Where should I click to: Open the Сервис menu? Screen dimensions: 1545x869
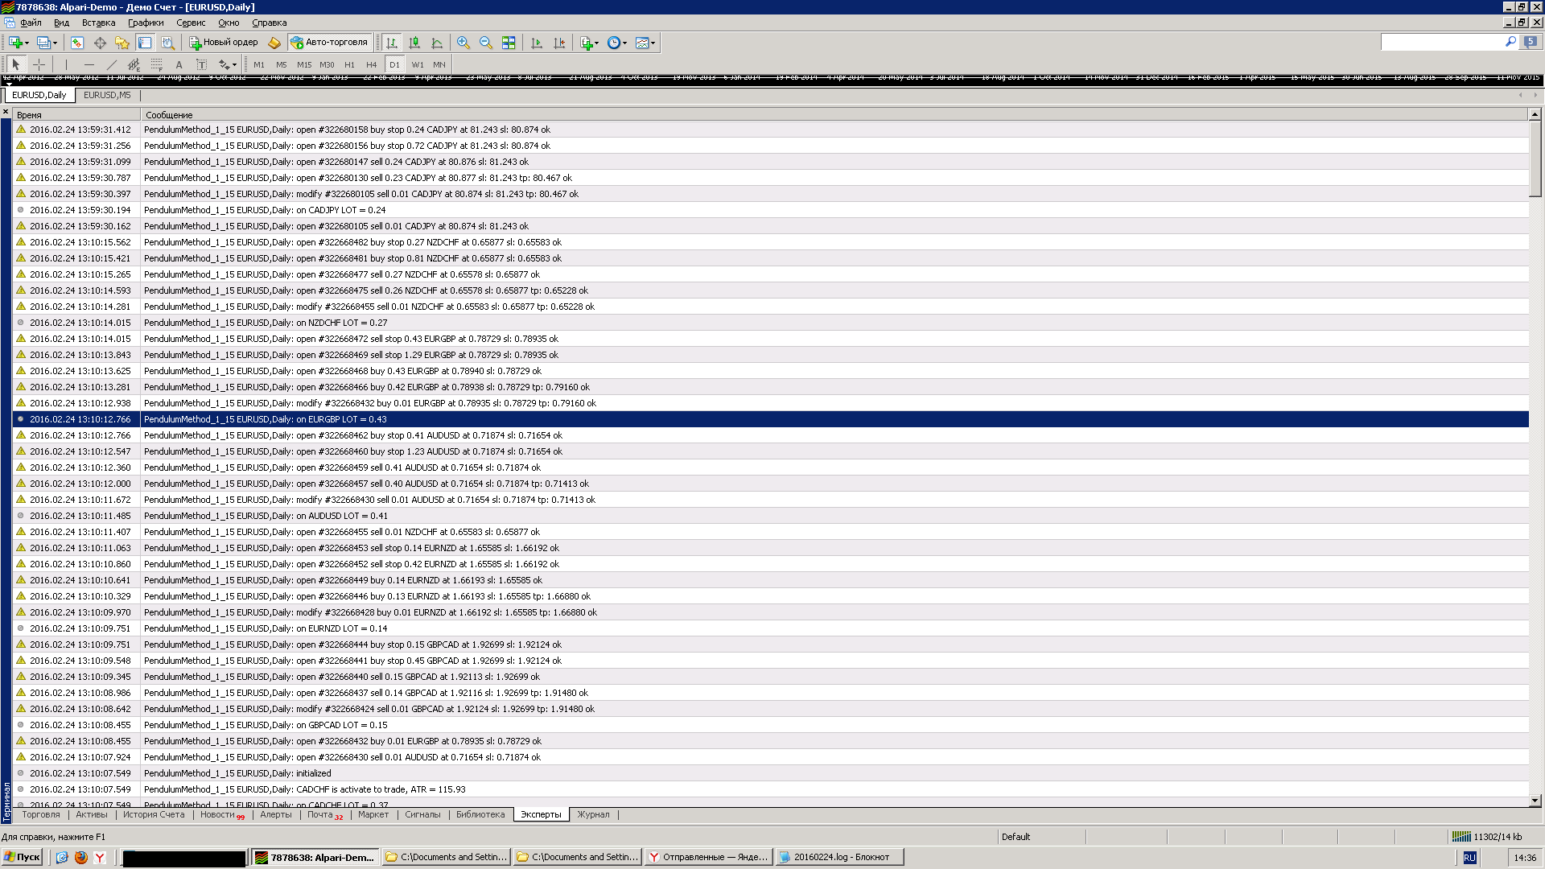coord(191,23)
